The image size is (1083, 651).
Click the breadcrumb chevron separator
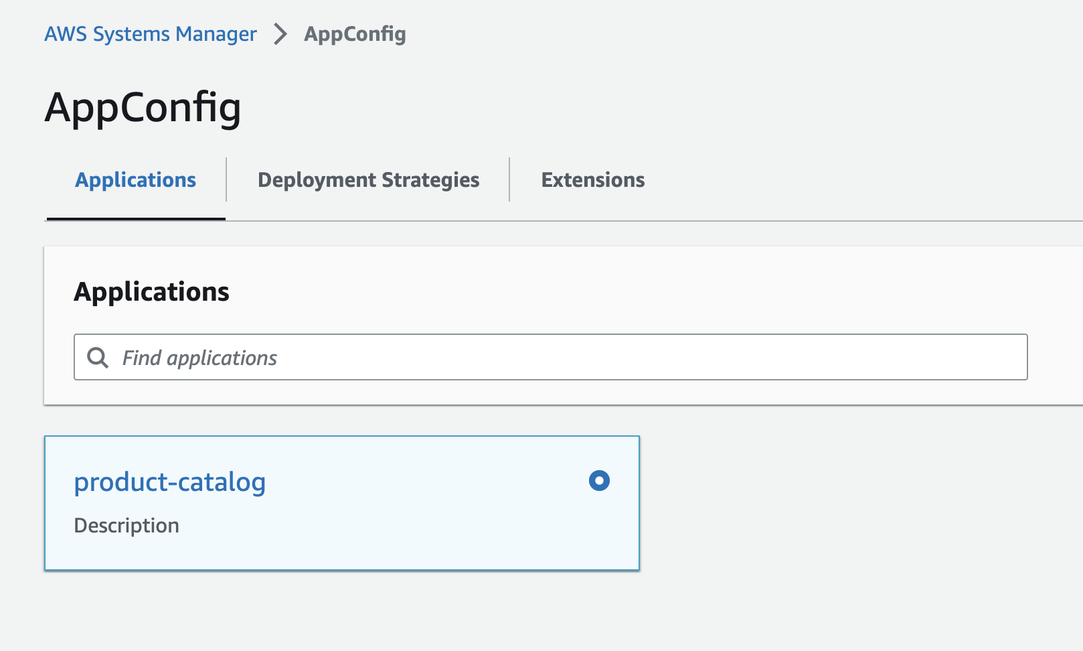(x=280, y=34)
